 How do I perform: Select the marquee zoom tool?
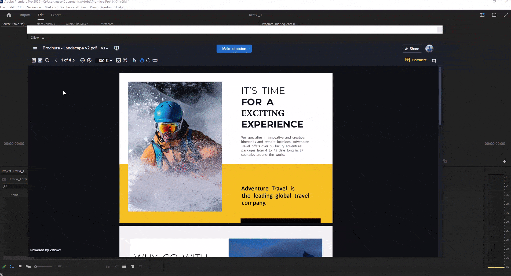(125, 60)
